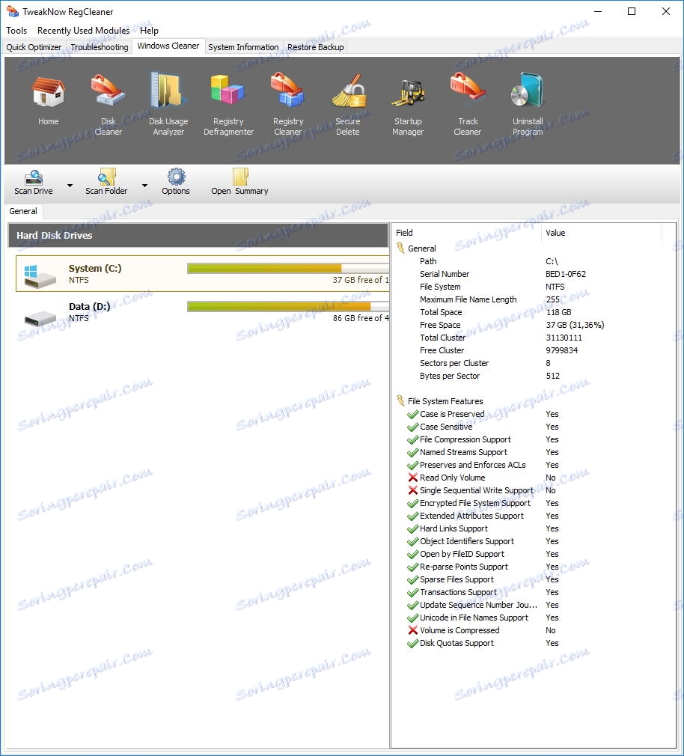Click the Data (D:) usage bar
Image resolution: width=684 pixels, height=756 pixels.
point(288,306)
